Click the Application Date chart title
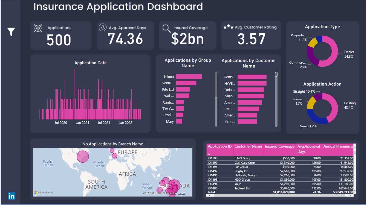 point(90,63)
